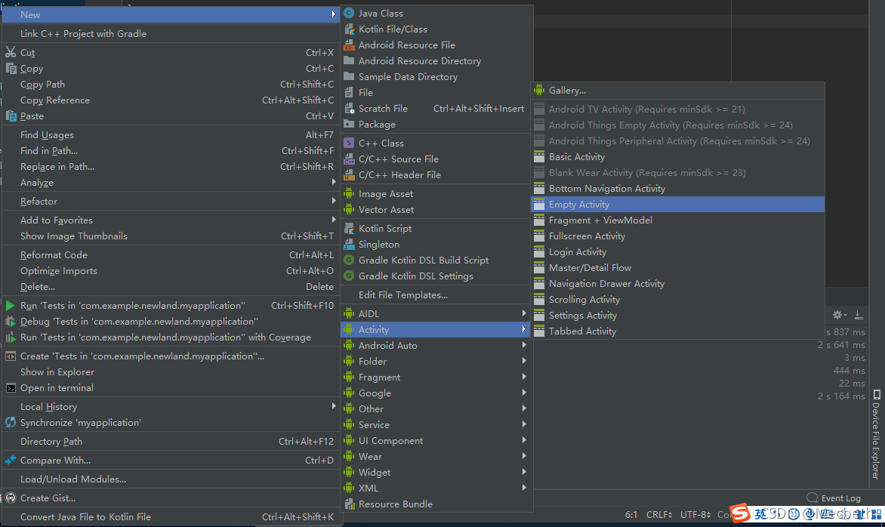Image resolution: width=885 pixels, height=527 pixels.
Task: Click the Java Class icon
Action: pyautogui.click(x=350, y=13)
